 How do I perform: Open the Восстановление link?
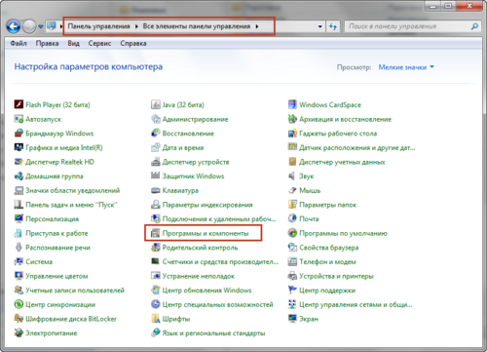pyautogui.click(x=188, y=134)
